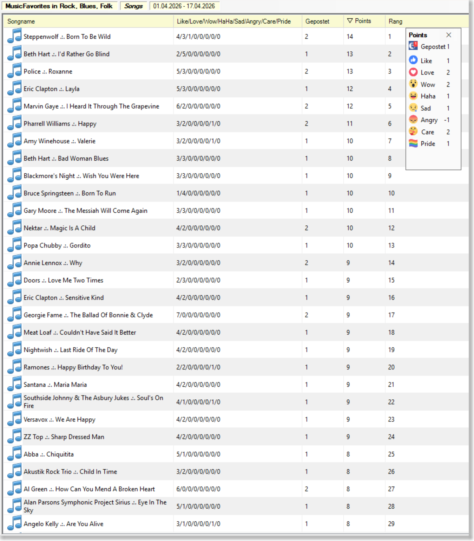Click the Angry emoji icon in Points panel
This screenshot has width=474, height=541.
[x=413, y=120]
